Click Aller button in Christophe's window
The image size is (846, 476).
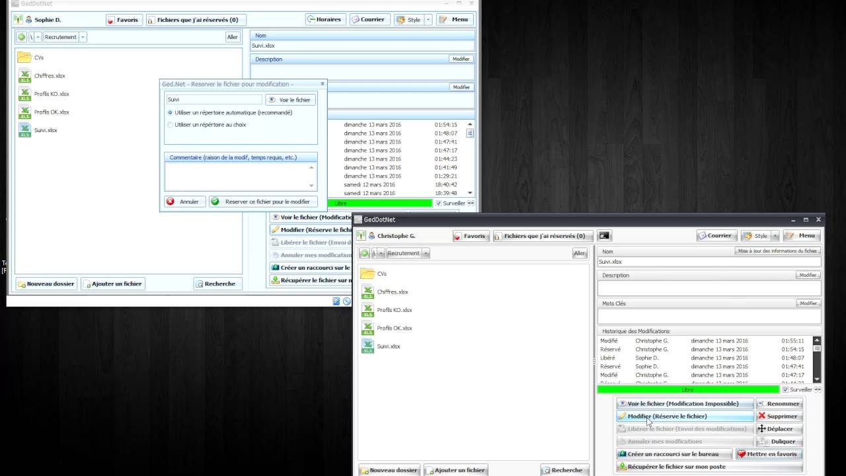coord(580,253)
